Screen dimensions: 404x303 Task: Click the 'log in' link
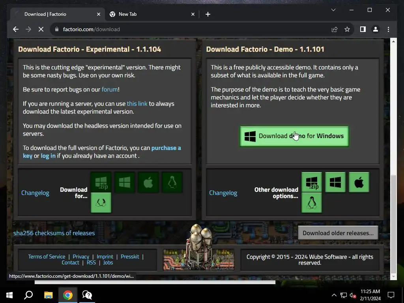tap(48, 156)
